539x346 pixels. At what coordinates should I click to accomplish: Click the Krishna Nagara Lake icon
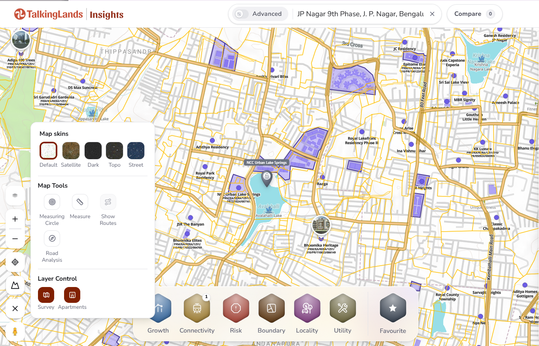click(481, 59)
